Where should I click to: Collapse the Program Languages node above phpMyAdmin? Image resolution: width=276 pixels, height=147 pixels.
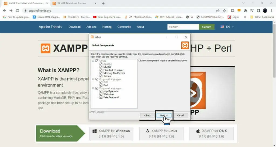93,88
